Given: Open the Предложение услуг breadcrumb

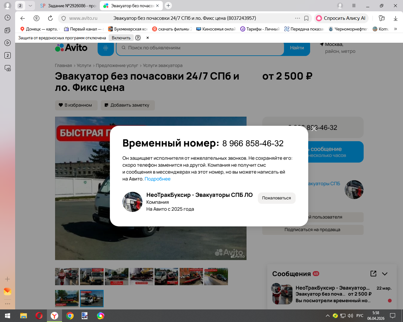Looking at the screenshot, I should tap(117, 65).
